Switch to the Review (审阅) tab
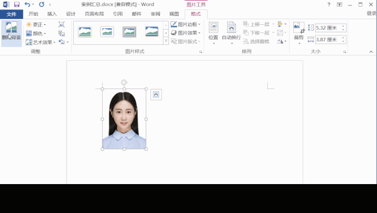Viewport: 377px width, 213px height. [155, 14]
